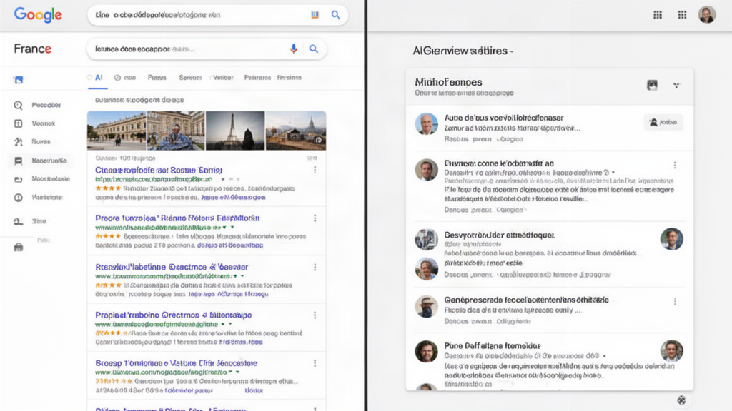Open the result title starting with 'Broasp'
The width and height of the screenshot is (732, 411).
pyautogui.click(x=176, y=363)
